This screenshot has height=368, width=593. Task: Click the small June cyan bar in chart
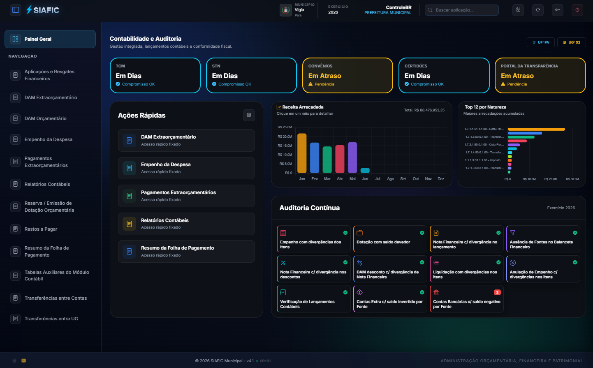[x=365, y=170]
